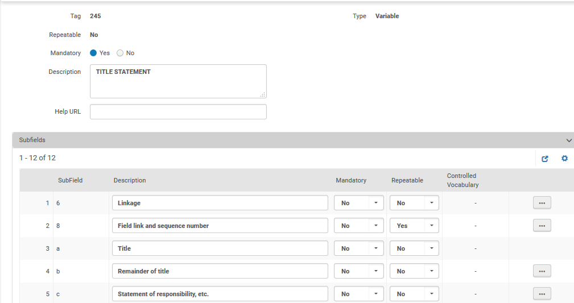
Task: Edit the Title subfield description field
Action: [220, 248]
